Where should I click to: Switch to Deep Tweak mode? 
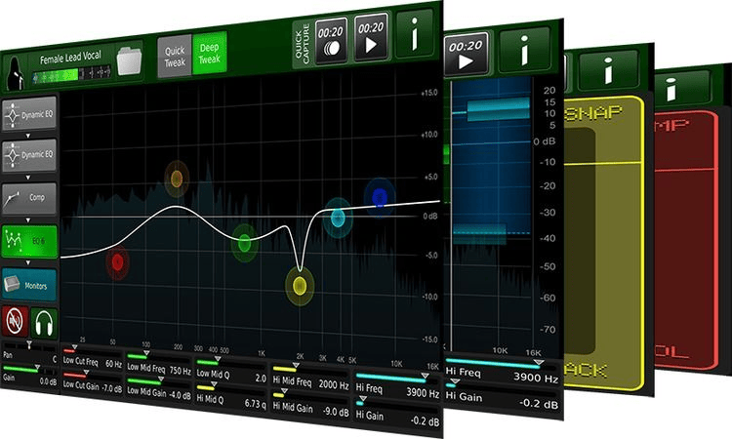(208, 53)
